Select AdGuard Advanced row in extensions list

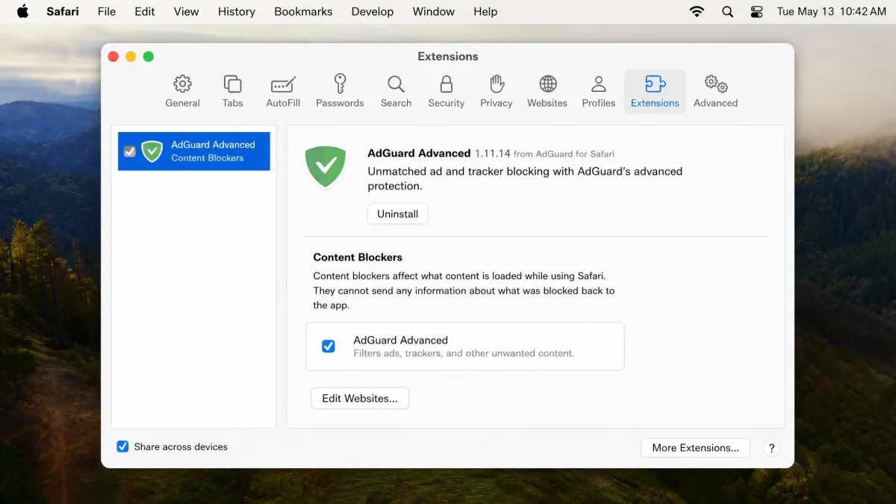click(x=194, y=152)
